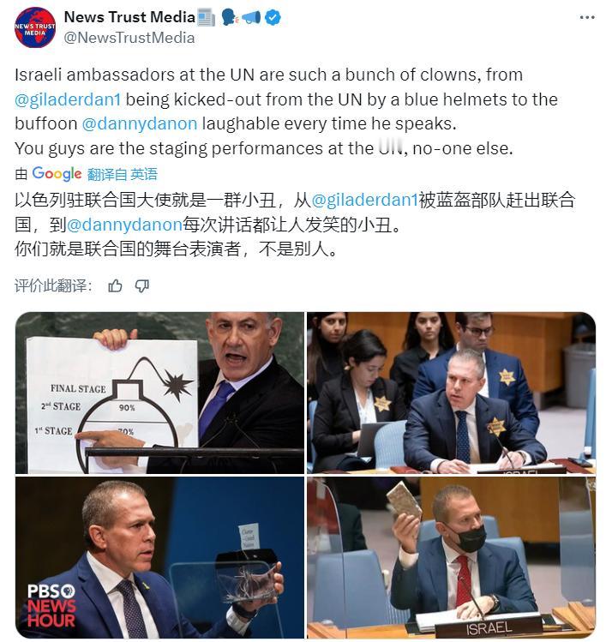This screenshot has width=612, height=642.
Task: Rate translation with thumbs up icon
Action: [115, 285]
